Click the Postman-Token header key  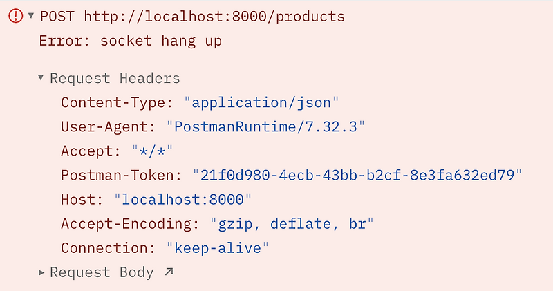click(122, 176)
